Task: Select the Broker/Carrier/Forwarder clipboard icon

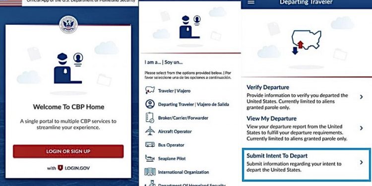Action: click(x=150, y=118)
